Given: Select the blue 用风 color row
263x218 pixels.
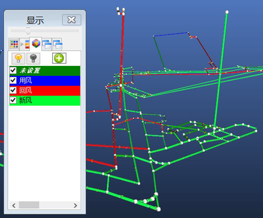Looking at the screenshot, I should pyautogui.click(x=45, y=81).
